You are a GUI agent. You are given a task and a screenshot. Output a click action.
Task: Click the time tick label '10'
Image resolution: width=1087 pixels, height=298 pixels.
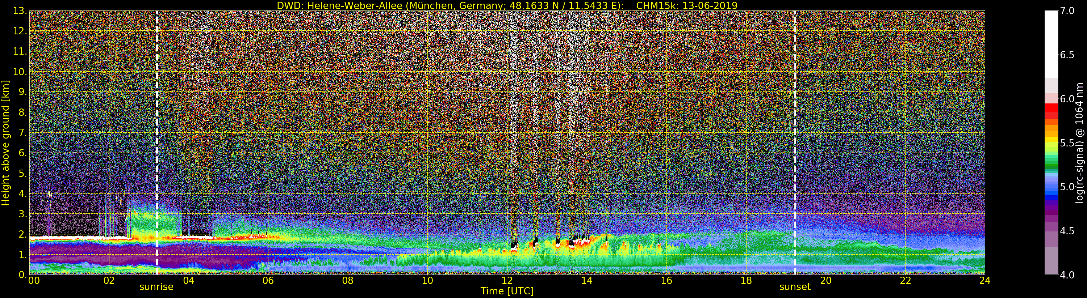pos(427,281)
